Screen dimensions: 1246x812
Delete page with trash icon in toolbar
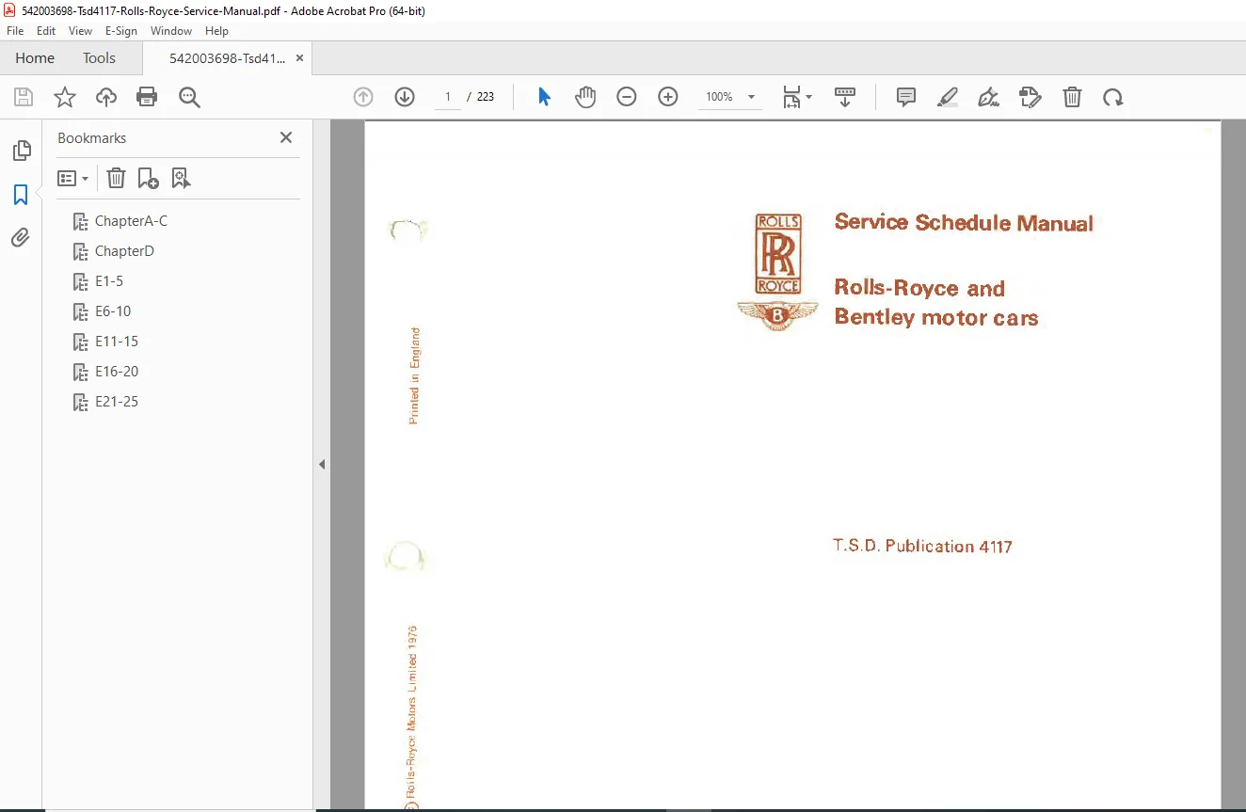point(1072,97)
